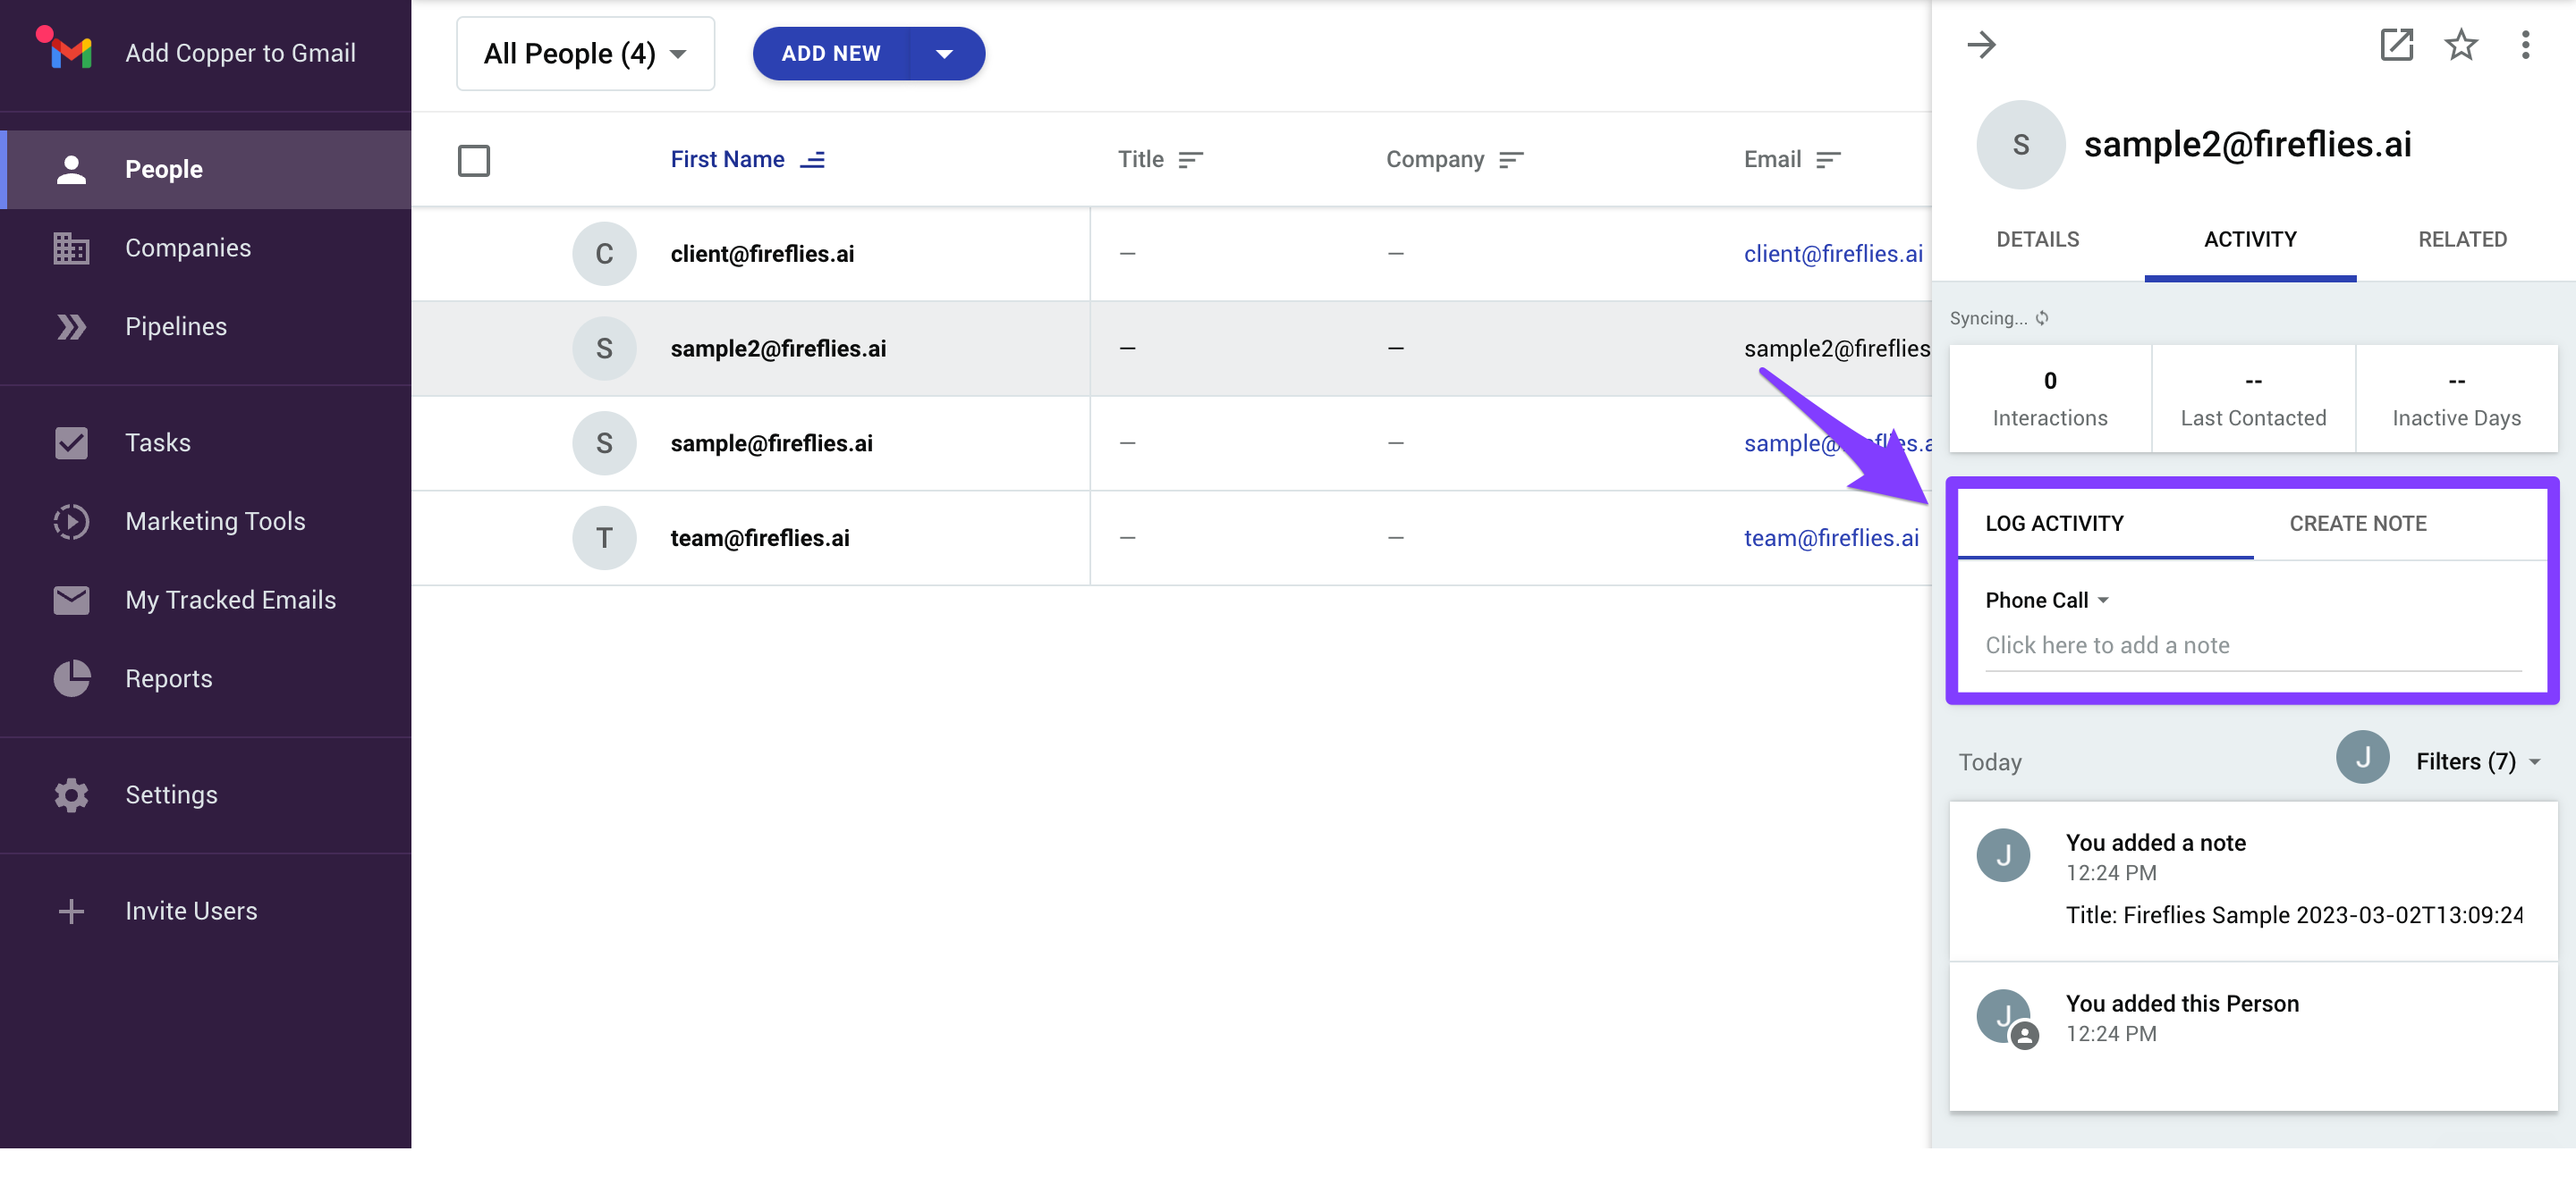This screenshot has height=1185, width=2576.
Task: Expand the All People (4) dropdown
Action: (585, 54)
